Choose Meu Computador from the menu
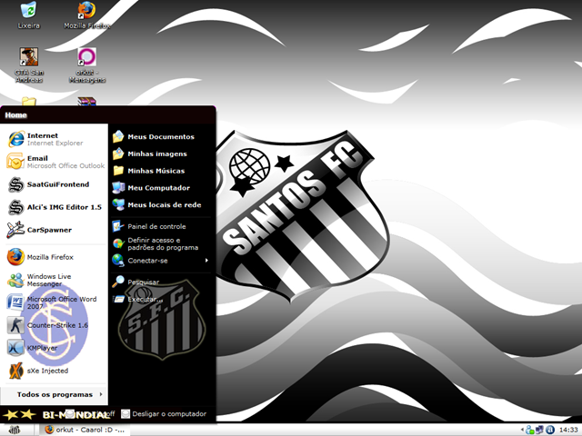The width and height of the screenshot is (582, 436). coord(161,188)
